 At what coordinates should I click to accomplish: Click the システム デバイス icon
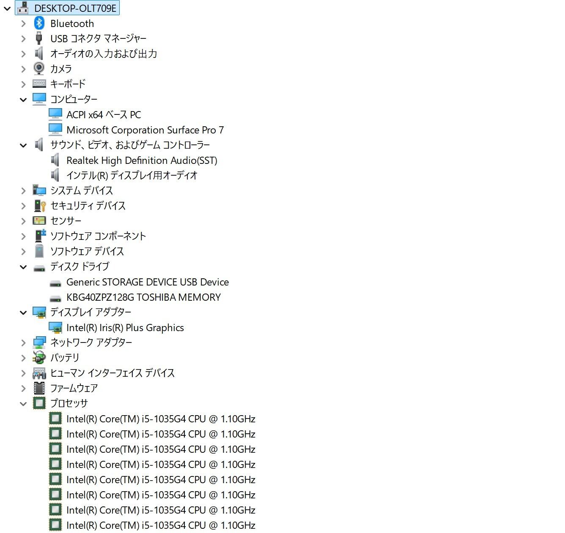[x=39, y=190]
